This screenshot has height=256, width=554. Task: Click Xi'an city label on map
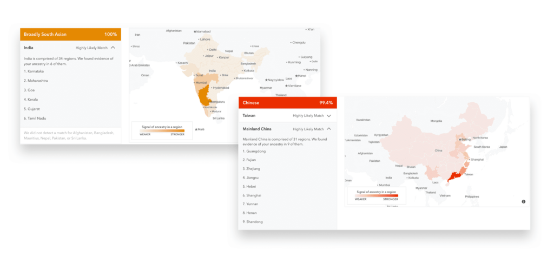(x=310, y=29)
